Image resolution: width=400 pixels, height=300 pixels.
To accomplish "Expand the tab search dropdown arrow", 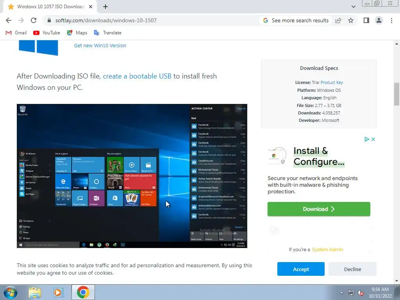I will pyautogui.click(x=353, y=7).
